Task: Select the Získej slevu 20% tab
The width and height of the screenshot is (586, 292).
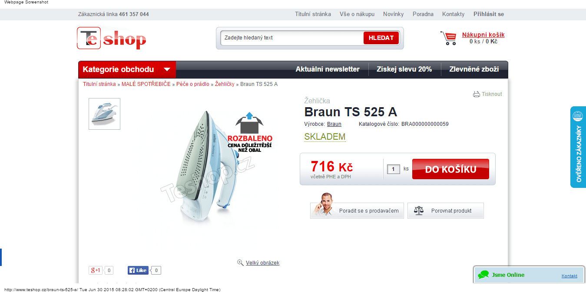Action: coord(404,69)
